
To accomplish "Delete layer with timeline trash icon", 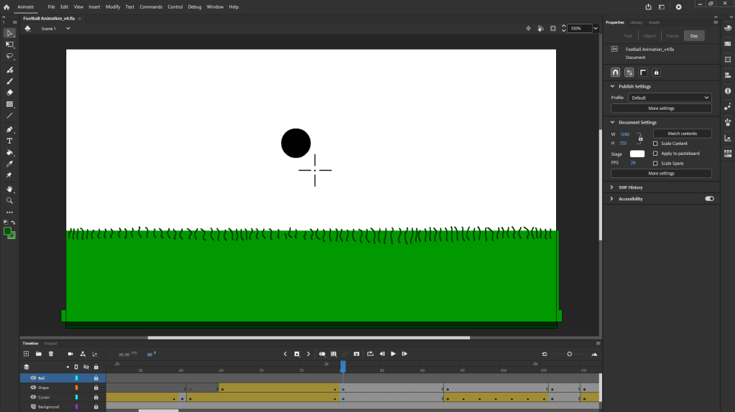I will coord(51,354).
